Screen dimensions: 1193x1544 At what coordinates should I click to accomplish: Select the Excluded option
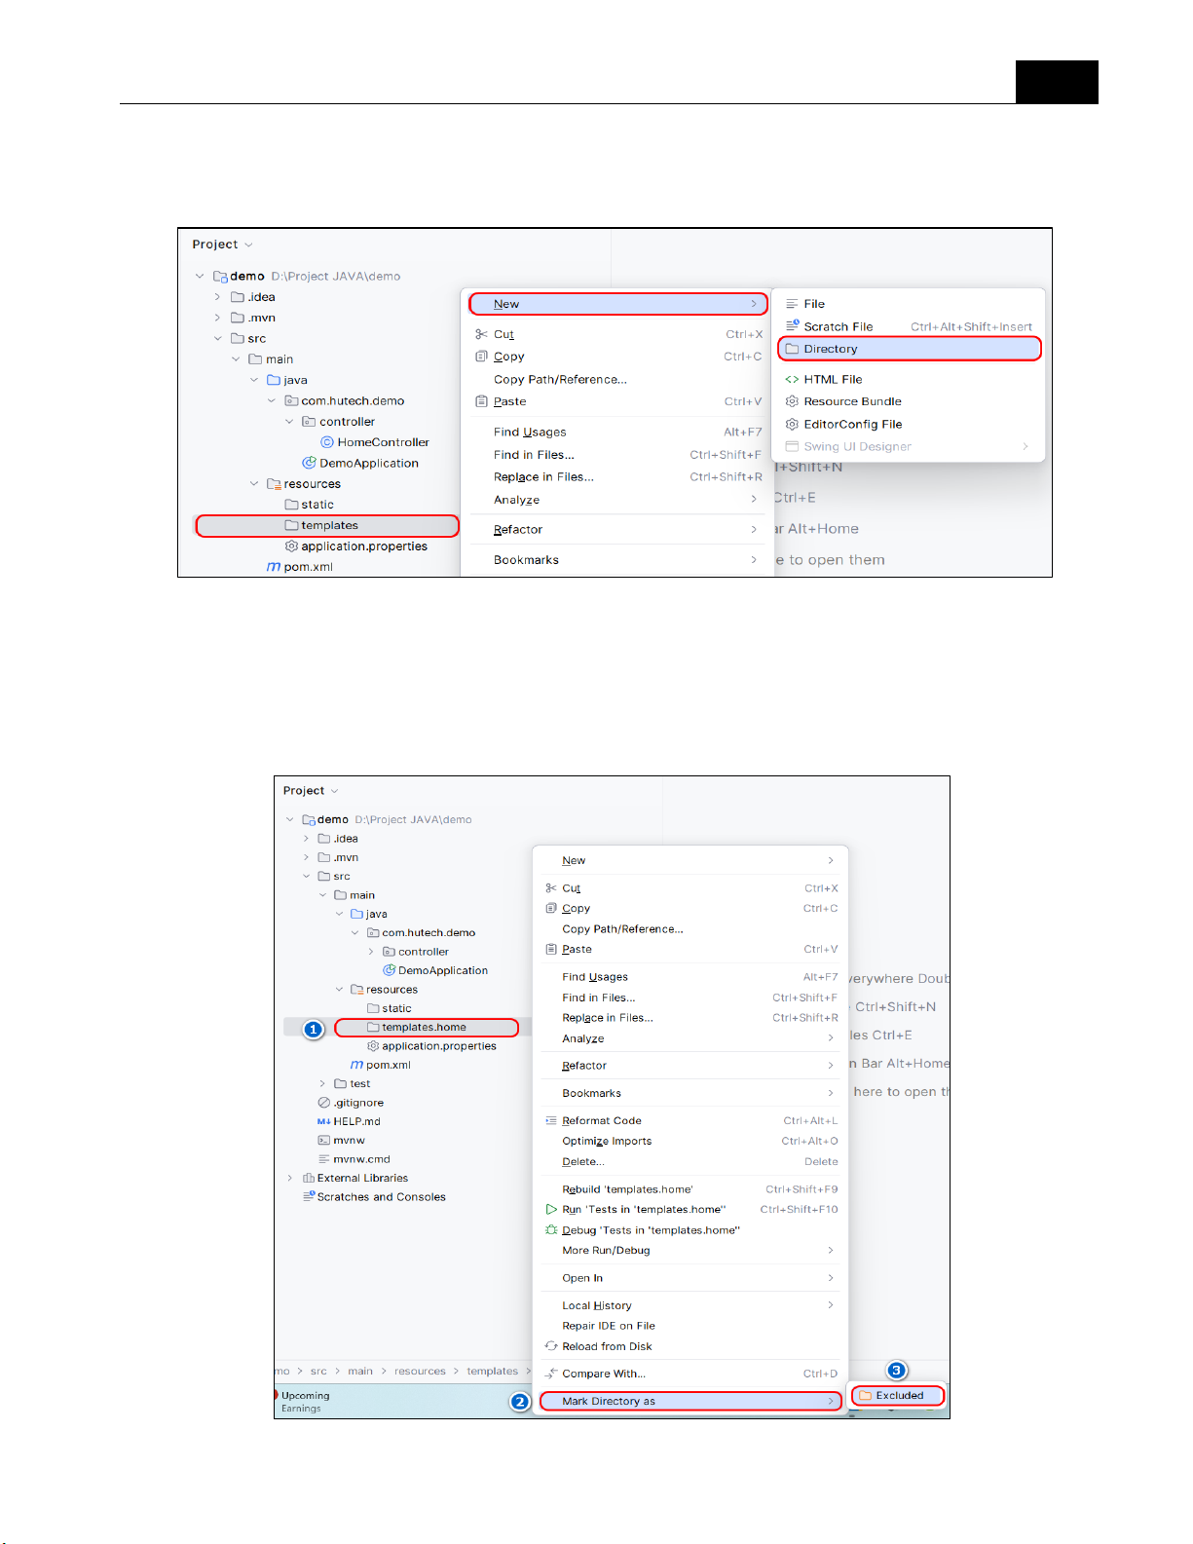898,1396
